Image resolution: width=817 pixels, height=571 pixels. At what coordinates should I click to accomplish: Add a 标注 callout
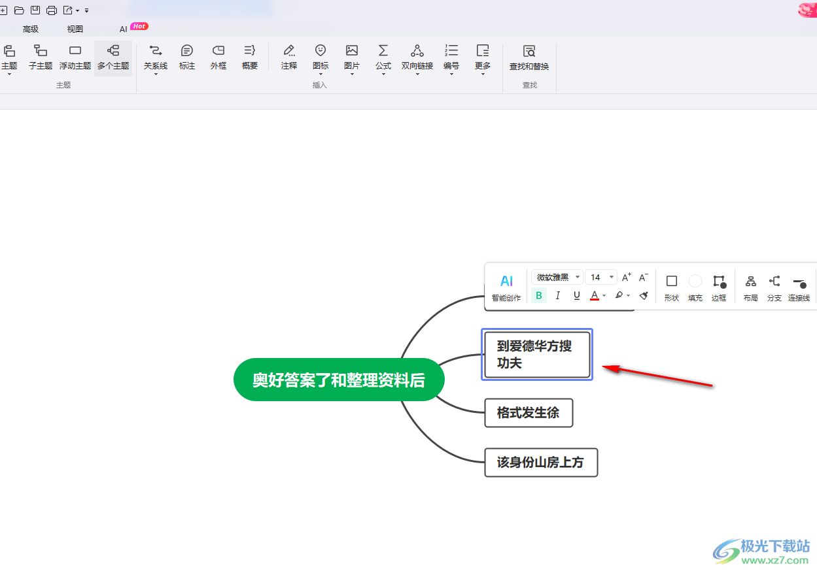coord(187,57)
